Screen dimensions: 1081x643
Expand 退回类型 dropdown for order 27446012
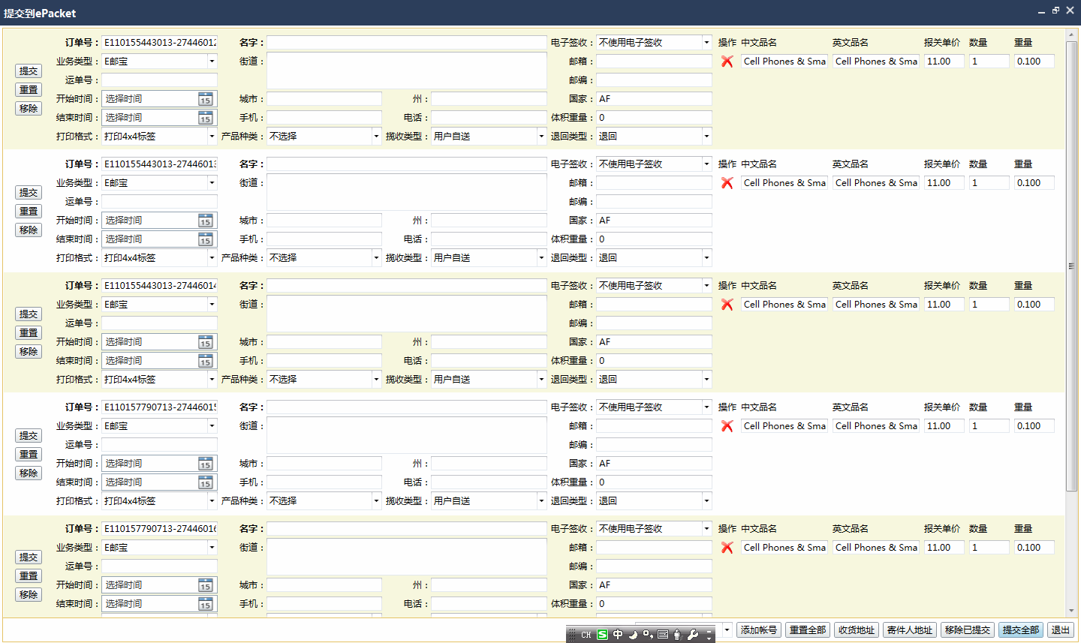(706, 137)
